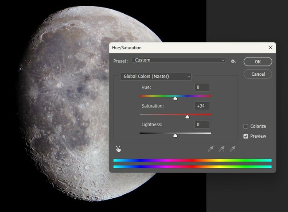Image resolution: width=288 pixels, height=212 pixels.
Task: Click the Hue value input field
Action: (202, 88)
